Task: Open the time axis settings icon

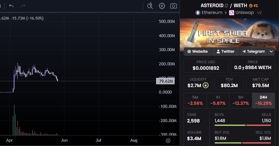Action: (x=168, y=141)
